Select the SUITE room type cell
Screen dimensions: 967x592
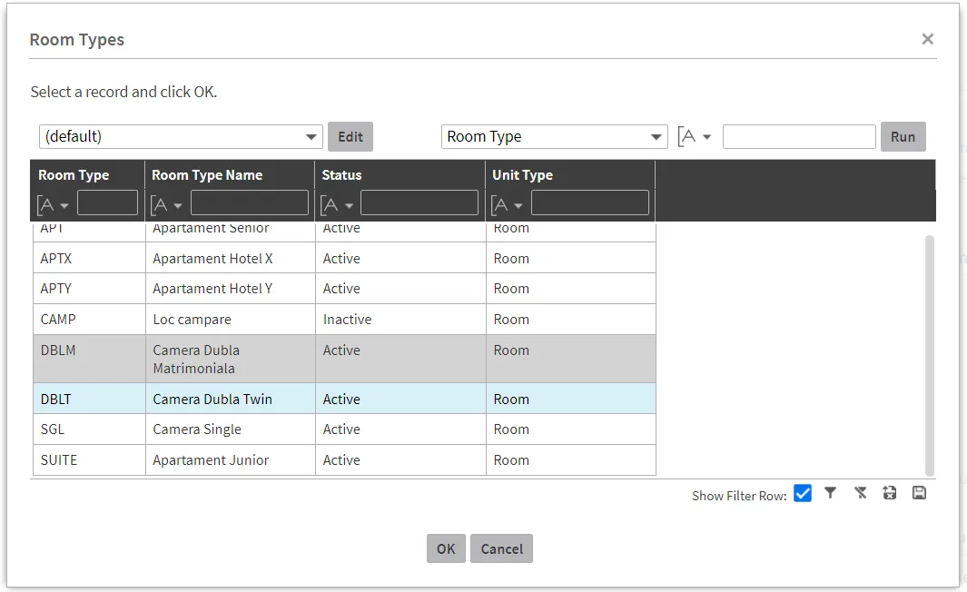coord(89,460)
